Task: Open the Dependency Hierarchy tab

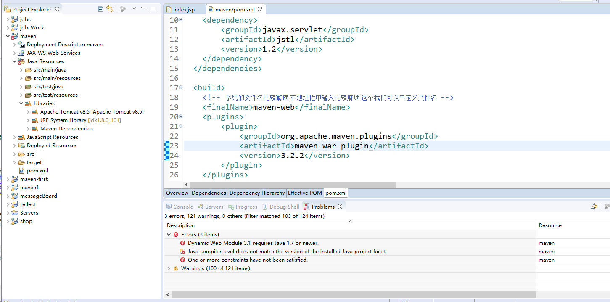Action: (x=257, y=193)
